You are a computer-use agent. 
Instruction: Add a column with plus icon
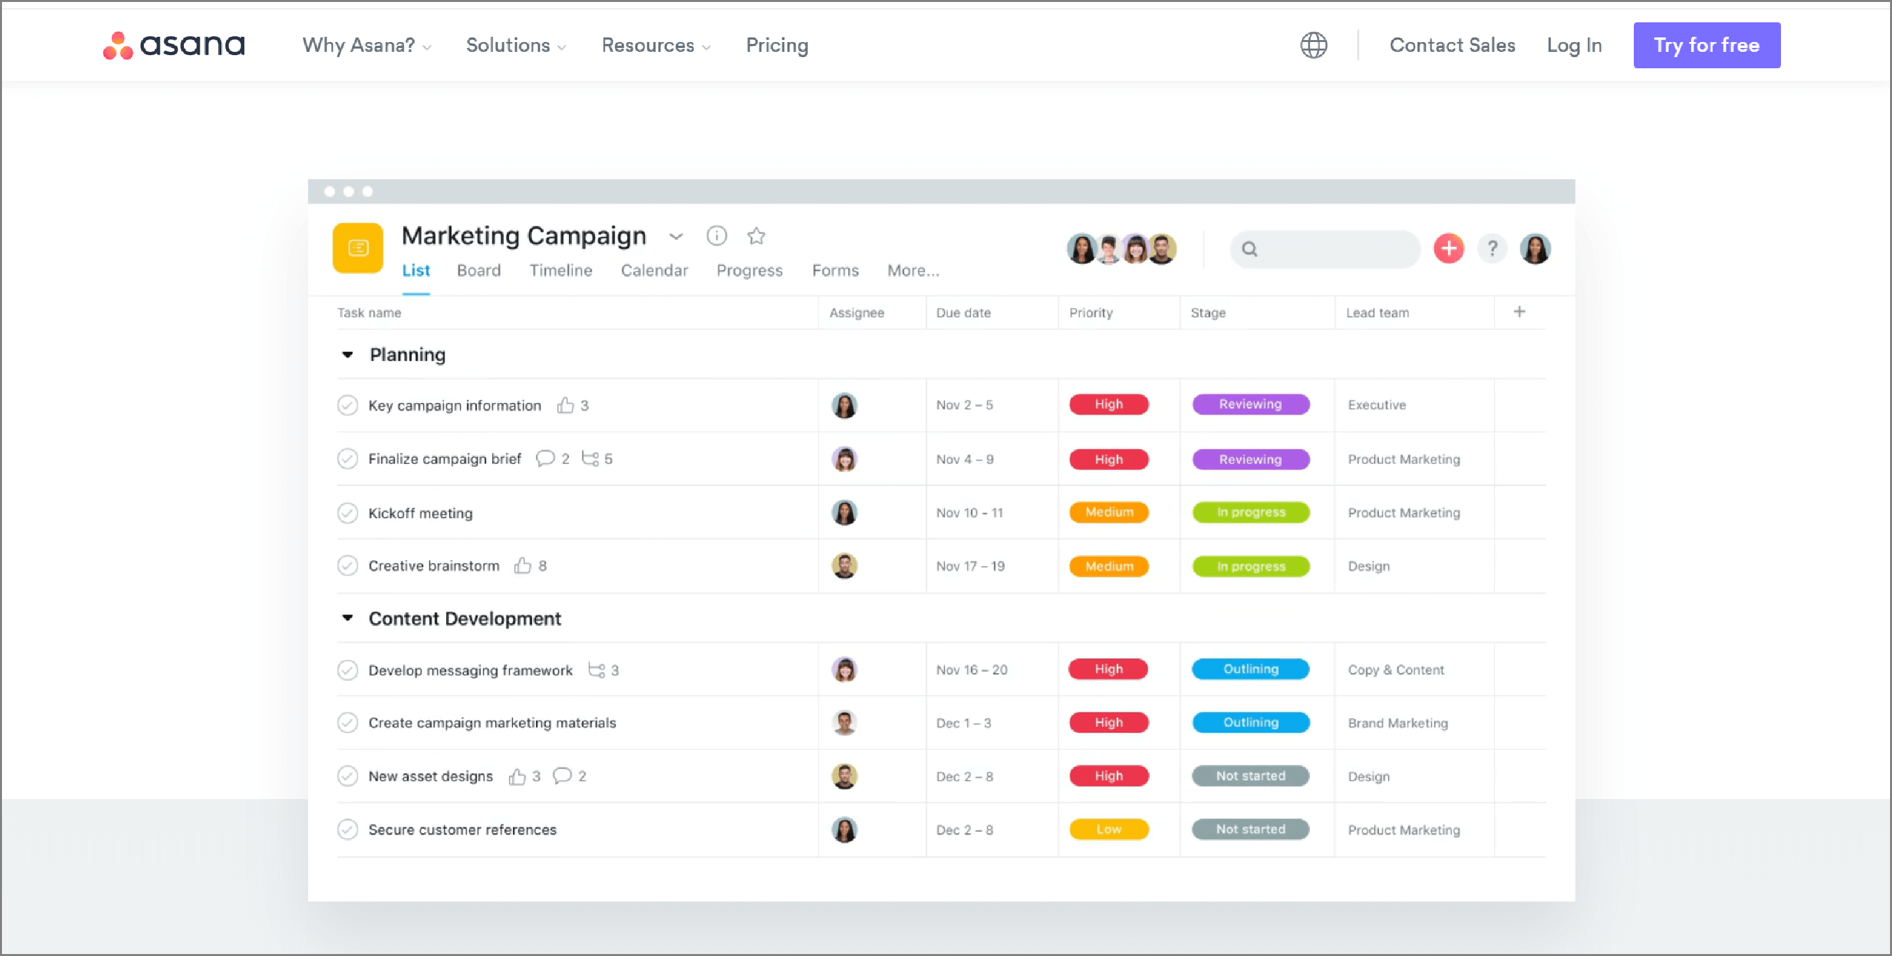coord(1519,311)
